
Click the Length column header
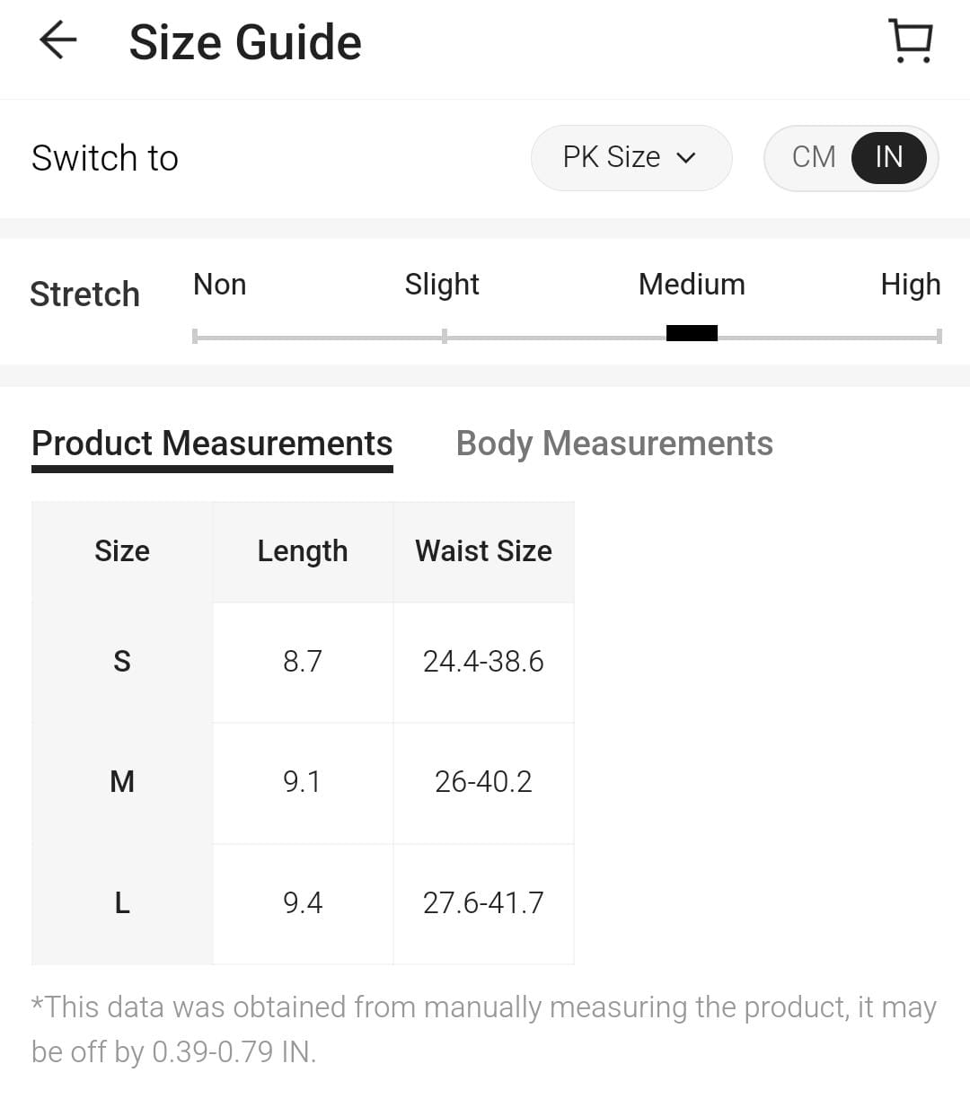point(303,551)
